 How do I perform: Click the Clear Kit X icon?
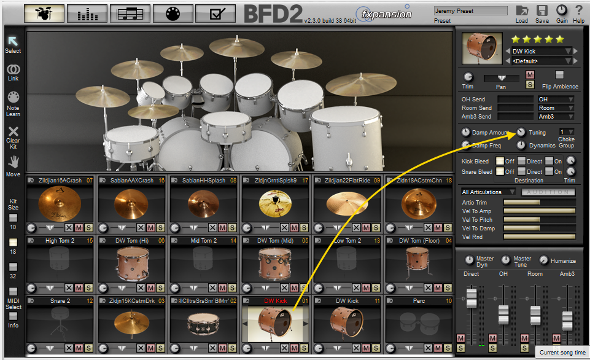(x=13, y=131)
